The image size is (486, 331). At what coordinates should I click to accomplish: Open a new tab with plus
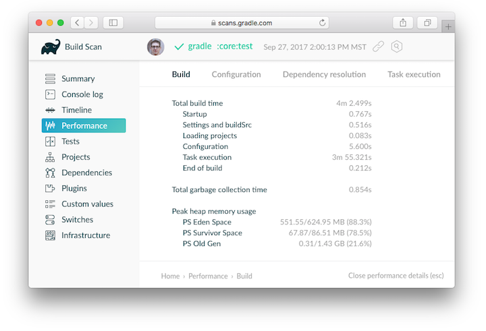coord(448,27)
